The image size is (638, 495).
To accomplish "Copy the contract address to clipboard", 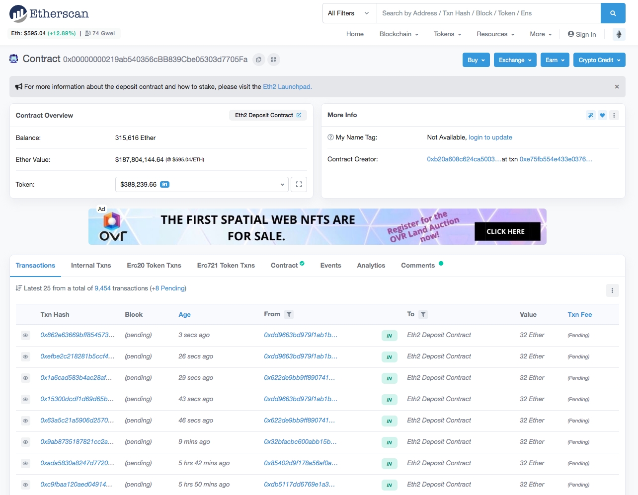I will coord(258,60).
